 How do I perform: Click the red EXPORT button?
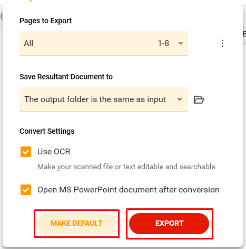169,224
